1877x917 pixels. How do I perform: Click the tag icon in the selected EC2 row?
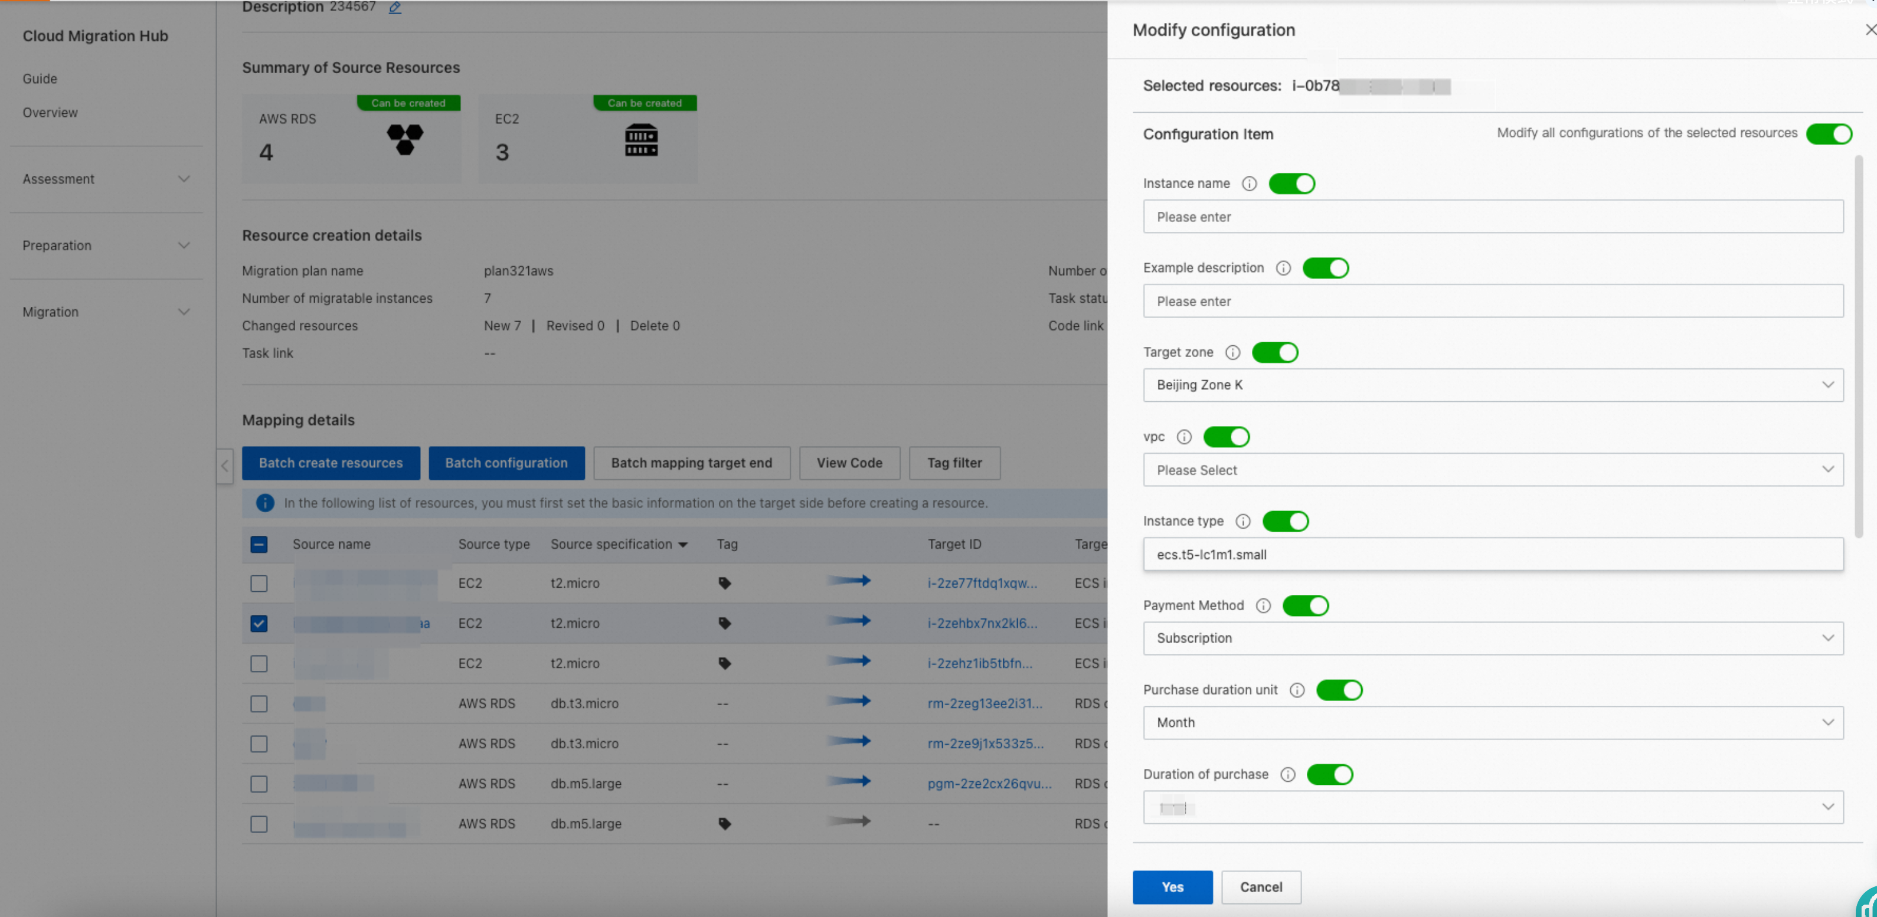pos(724,624)
